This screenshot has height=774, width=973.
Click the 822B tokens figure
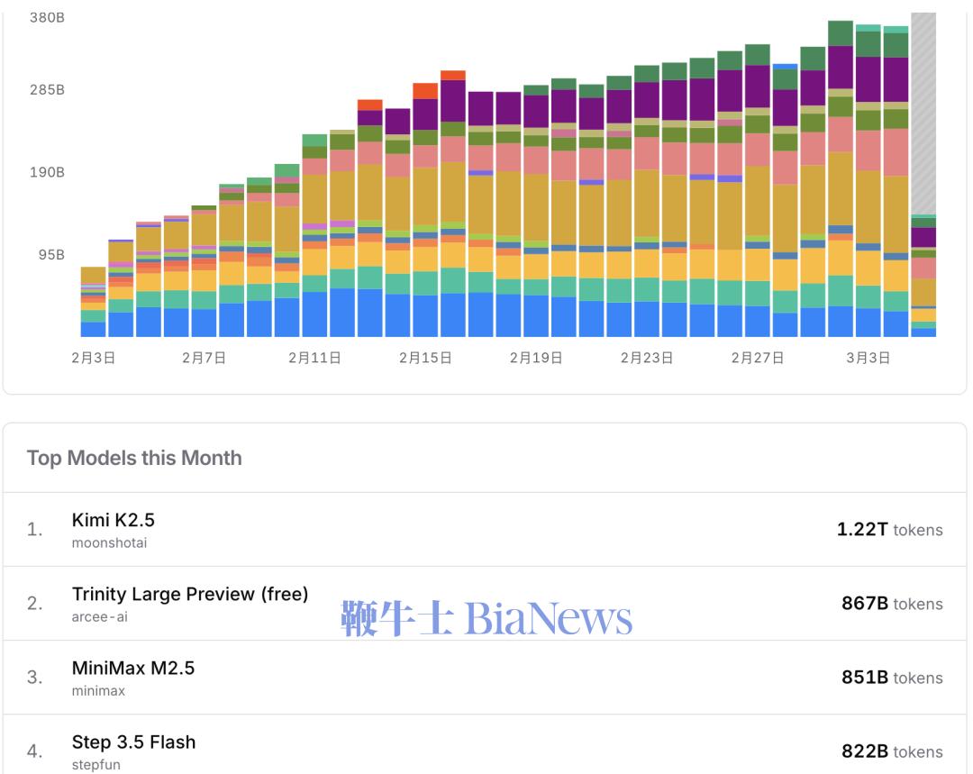pos(892,751)
